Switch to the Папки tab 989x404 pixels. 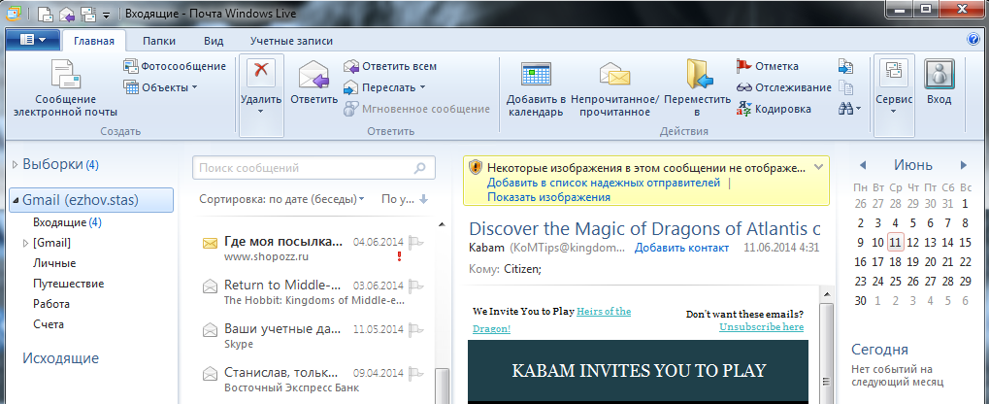pyautogui.click(x=159, y=41)
